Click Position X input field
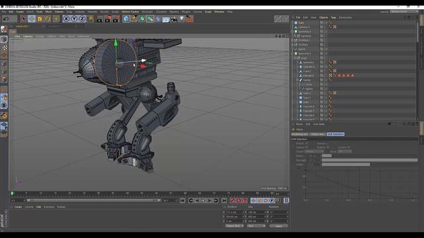Screen dimensions: 424x238 click(x=235, y=212)
